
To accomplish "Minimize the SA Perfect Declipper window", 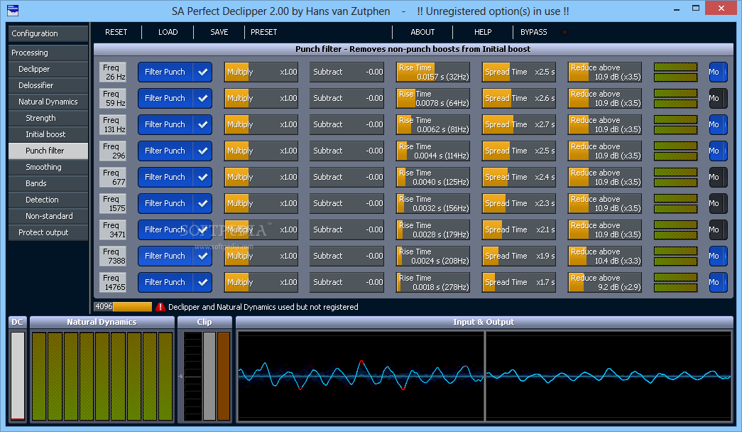I will pos(677,9).
